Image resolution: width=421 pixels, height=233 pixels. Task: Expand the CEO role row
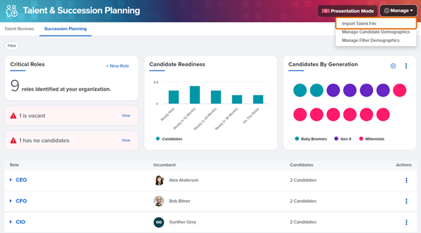11,180
